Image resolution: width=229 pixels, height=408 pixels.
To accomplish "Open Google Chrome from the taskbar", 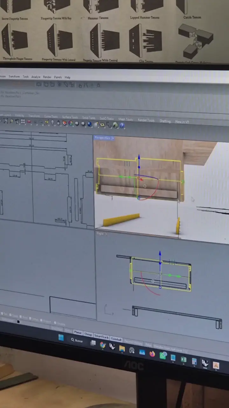I will [102, 345].
